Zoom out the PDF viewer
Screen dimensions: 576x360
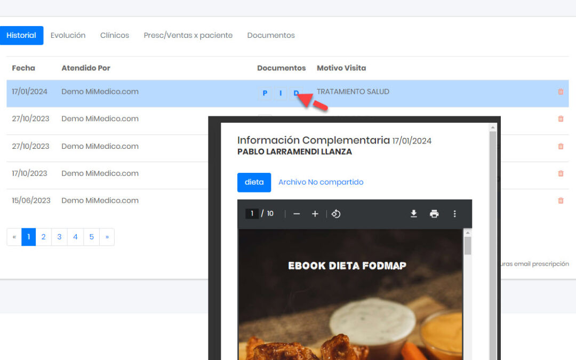[x=297, y=214]
